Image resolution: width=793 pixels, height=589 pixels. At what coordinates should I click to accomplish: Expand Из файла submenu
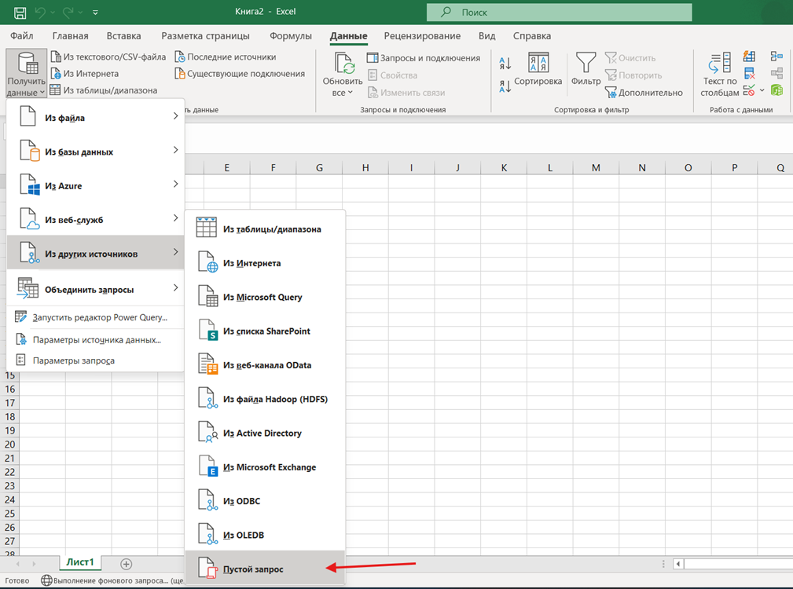pos(96,117)
